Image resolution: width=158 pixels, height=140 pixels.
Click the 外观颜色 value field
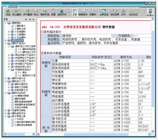click(142, 36)
